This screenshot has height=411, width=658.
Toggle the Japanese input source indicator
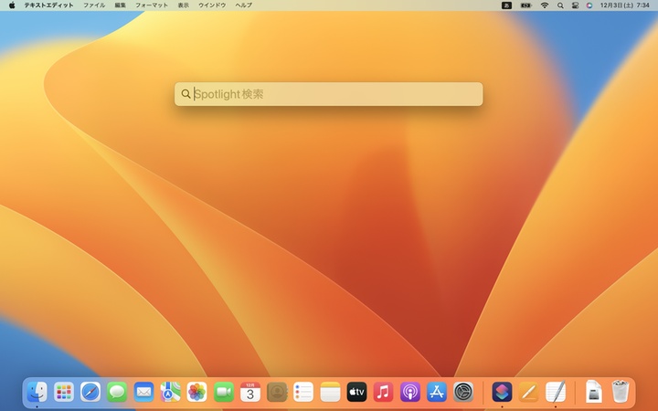coord(506,5)
